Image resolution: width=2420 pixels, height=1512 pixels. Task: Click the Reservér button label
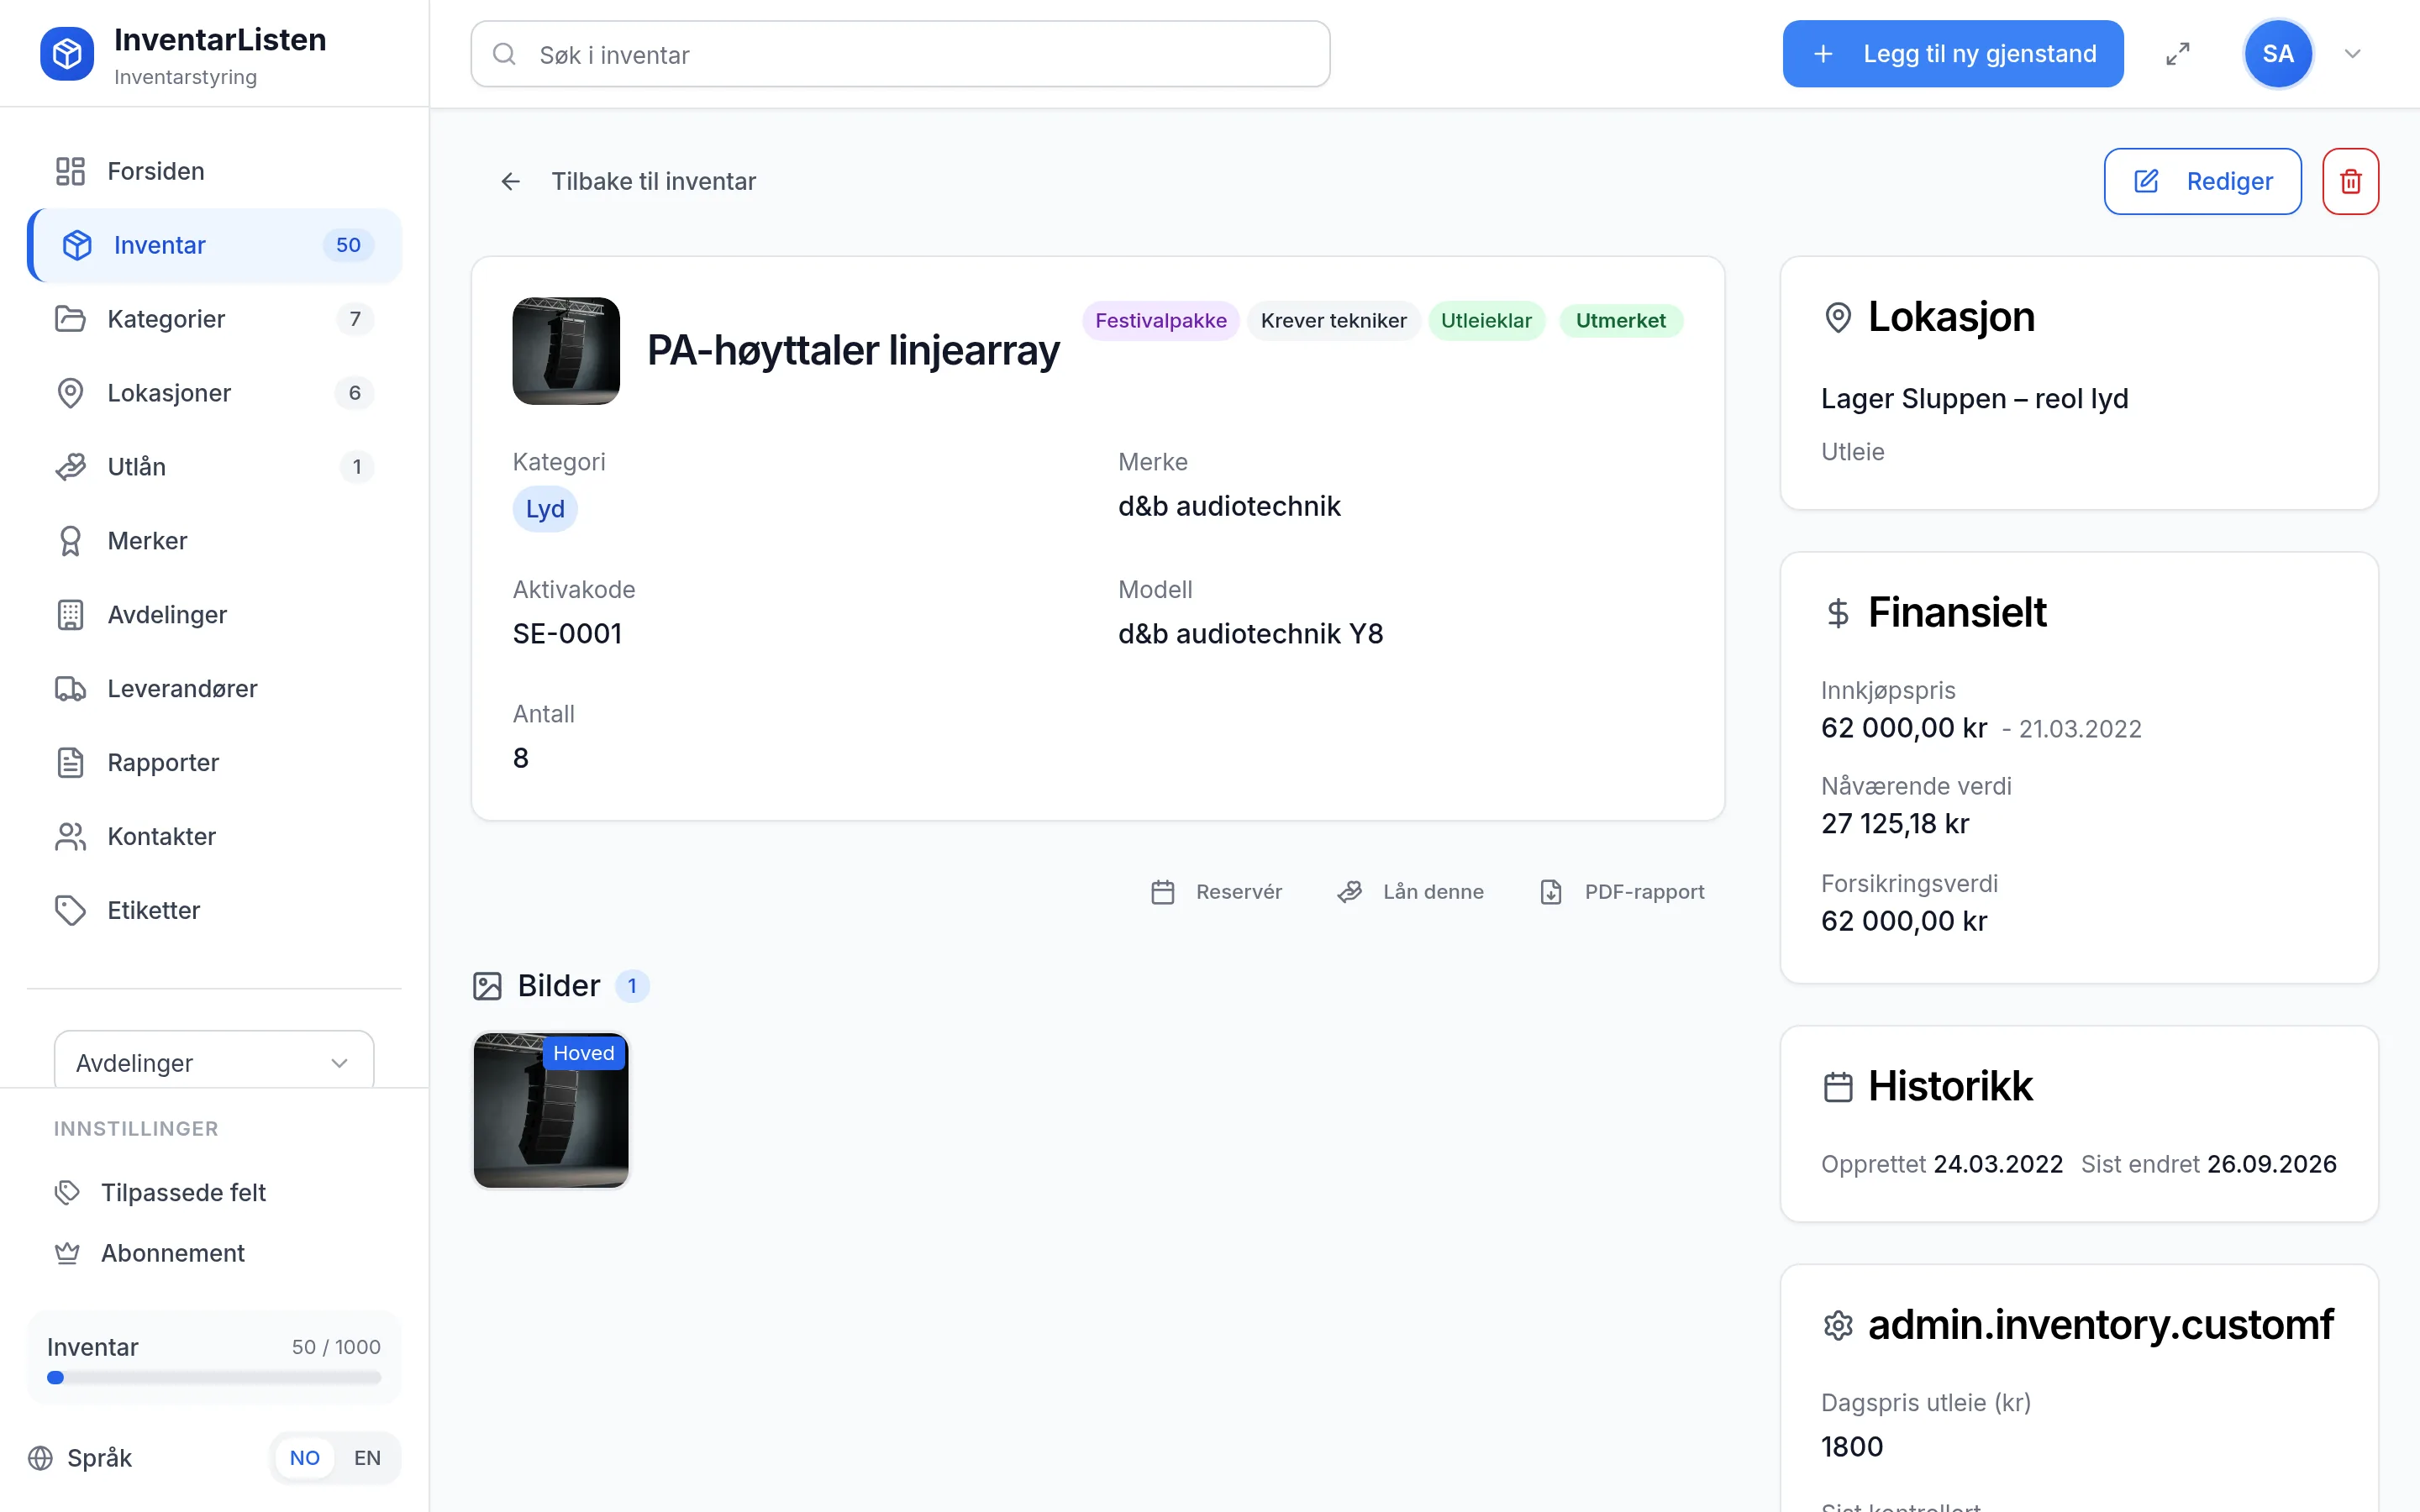tap(1239, 892)
